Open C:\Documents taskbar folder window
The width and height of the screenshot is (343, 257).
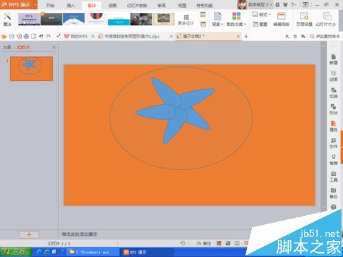pos(92,252)
